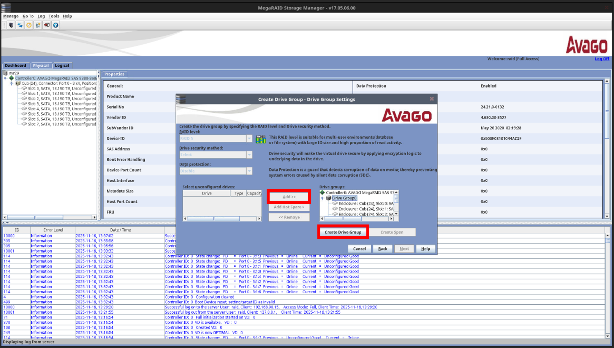This screenshot has width=614, height=348.
Task: Select Drive Group0 in drive groups tree
Action: 344,198
